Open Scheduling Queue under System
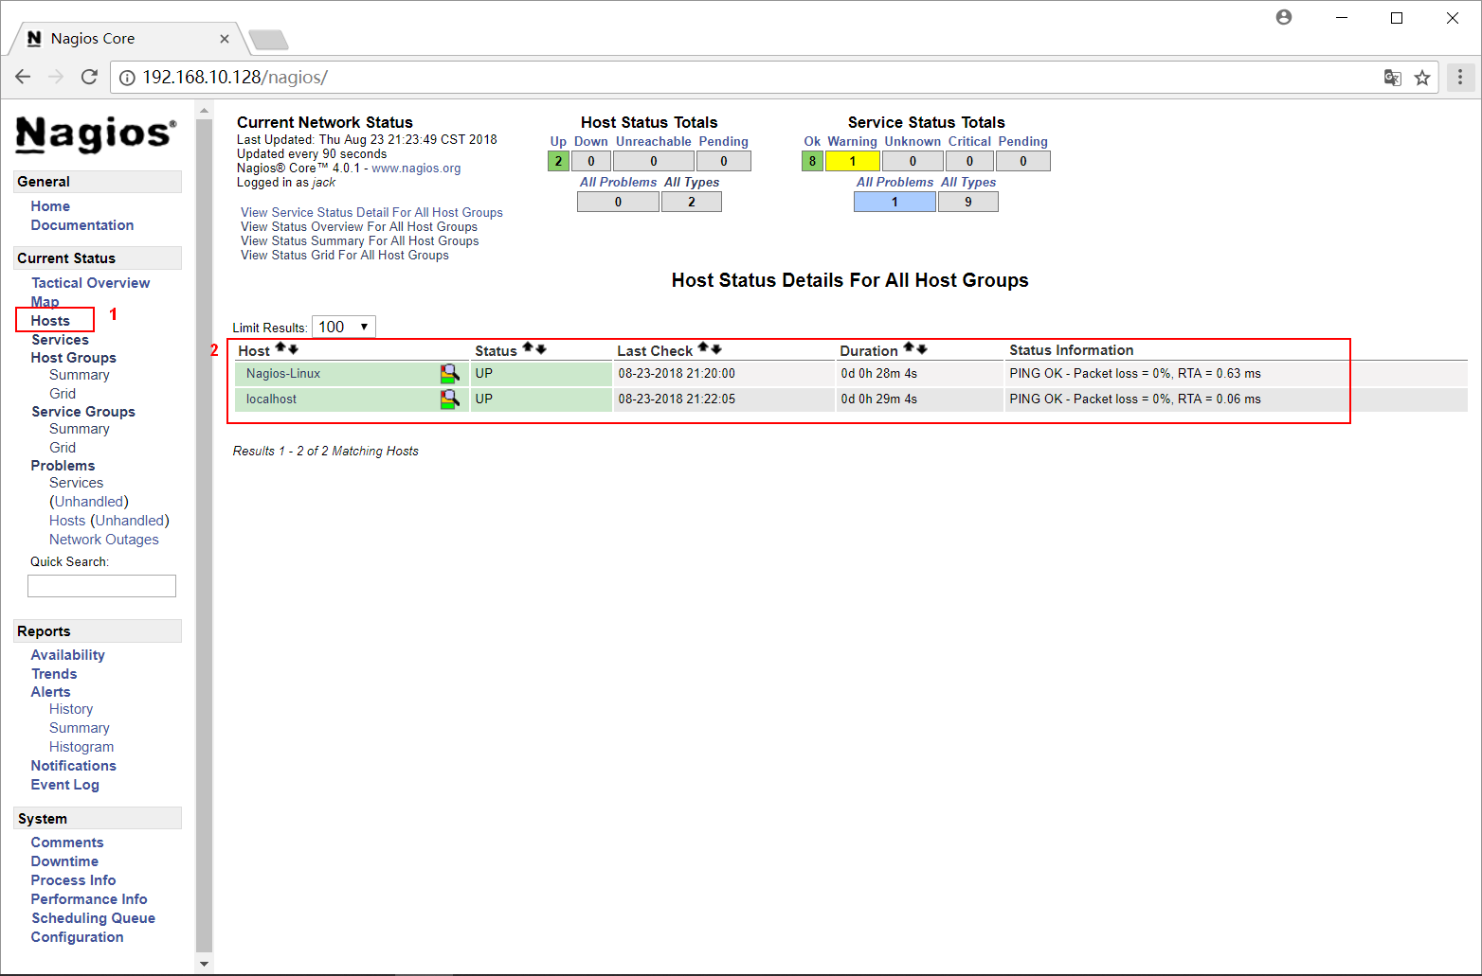 coord(93,918)
